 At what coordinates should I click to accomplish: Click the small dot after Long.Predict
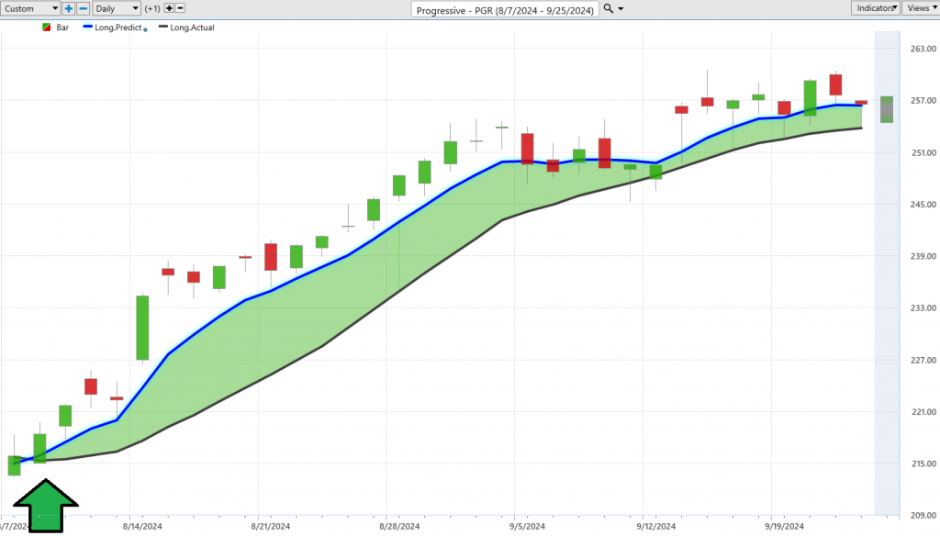145,29
